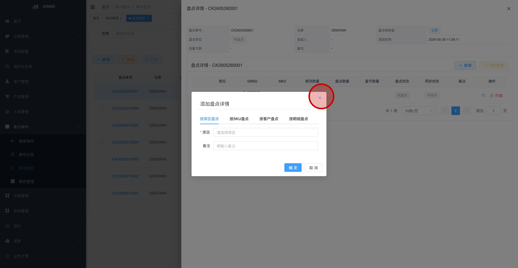Expand 仓库管理 menu chevron

click(79, 36)
